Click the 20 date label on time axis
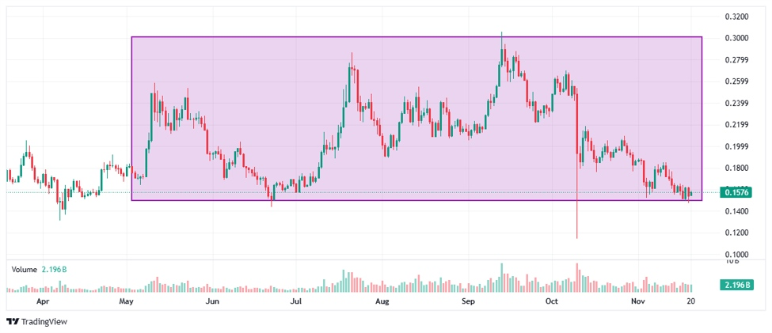This screenshot has width=772, height=333. 691,302
